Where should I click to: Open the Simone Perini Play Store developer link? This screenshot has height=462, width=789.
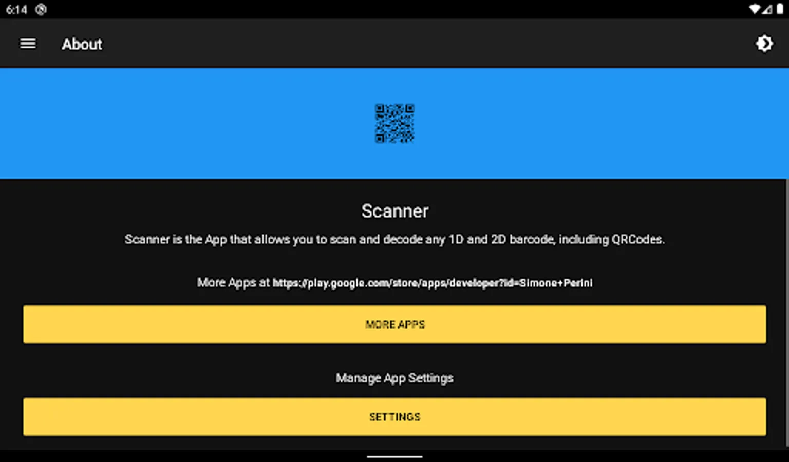point(432,283)
